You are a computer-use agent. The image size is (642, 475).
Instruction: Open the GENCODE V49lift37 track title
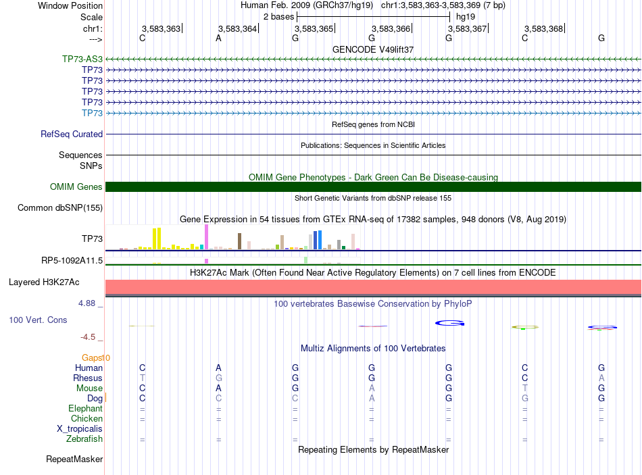point(373,49)
